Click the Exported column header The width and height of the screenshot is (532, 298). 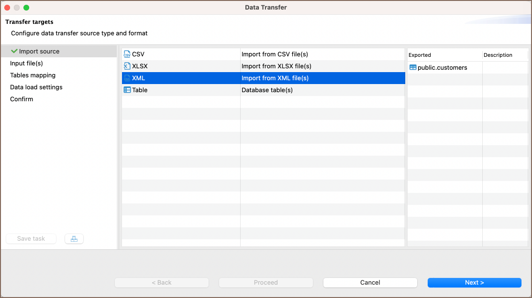(x=420, y=55)
